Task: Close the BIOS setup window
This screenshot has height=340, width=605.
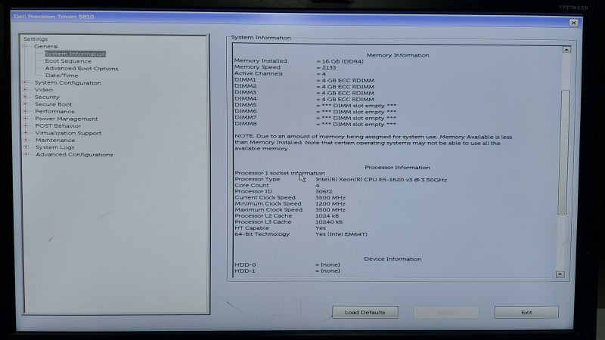Action: tap(573, 23)
